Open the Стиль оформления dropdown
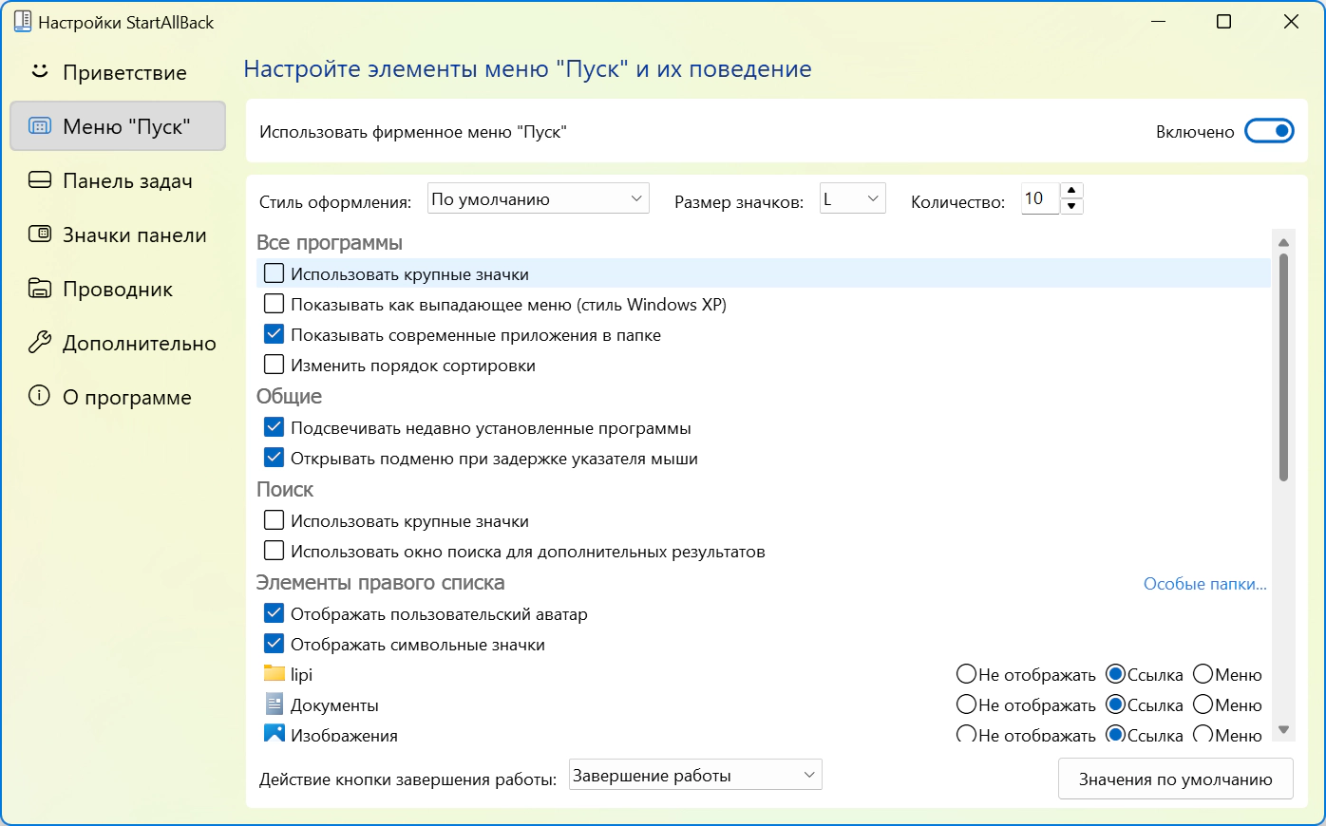Viewport: 1326px width, 826px height. tap(538, 199)
